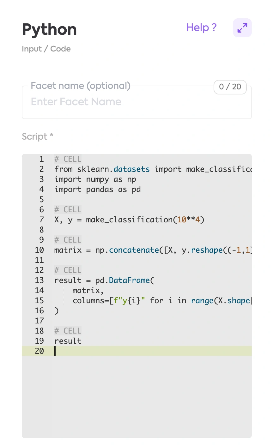Click the final 'result' statement on line 19

pos(68,341)
